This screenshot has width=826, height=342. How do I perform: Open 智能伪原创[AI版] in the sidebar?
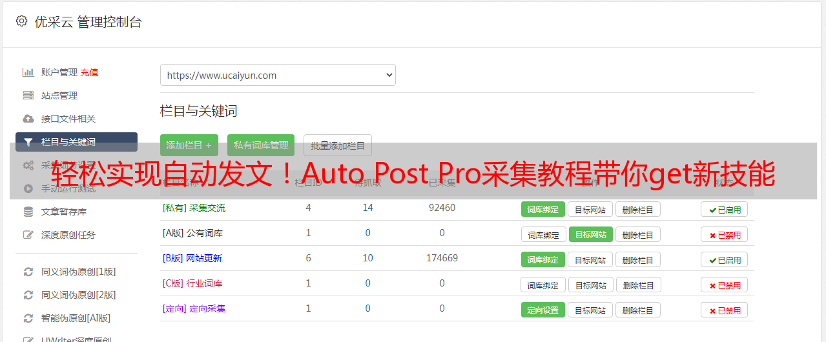(76, 318)
